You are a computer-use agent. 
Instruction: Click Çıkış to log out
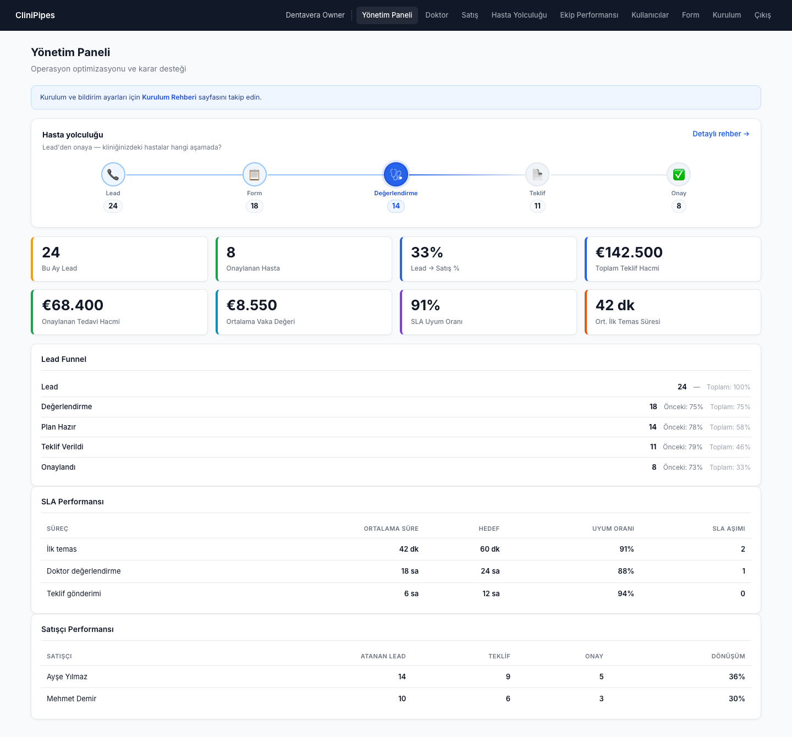[762, 15]
